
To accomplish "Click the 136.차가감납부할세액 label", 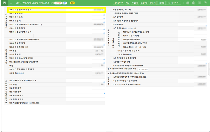I will (128, 66).
